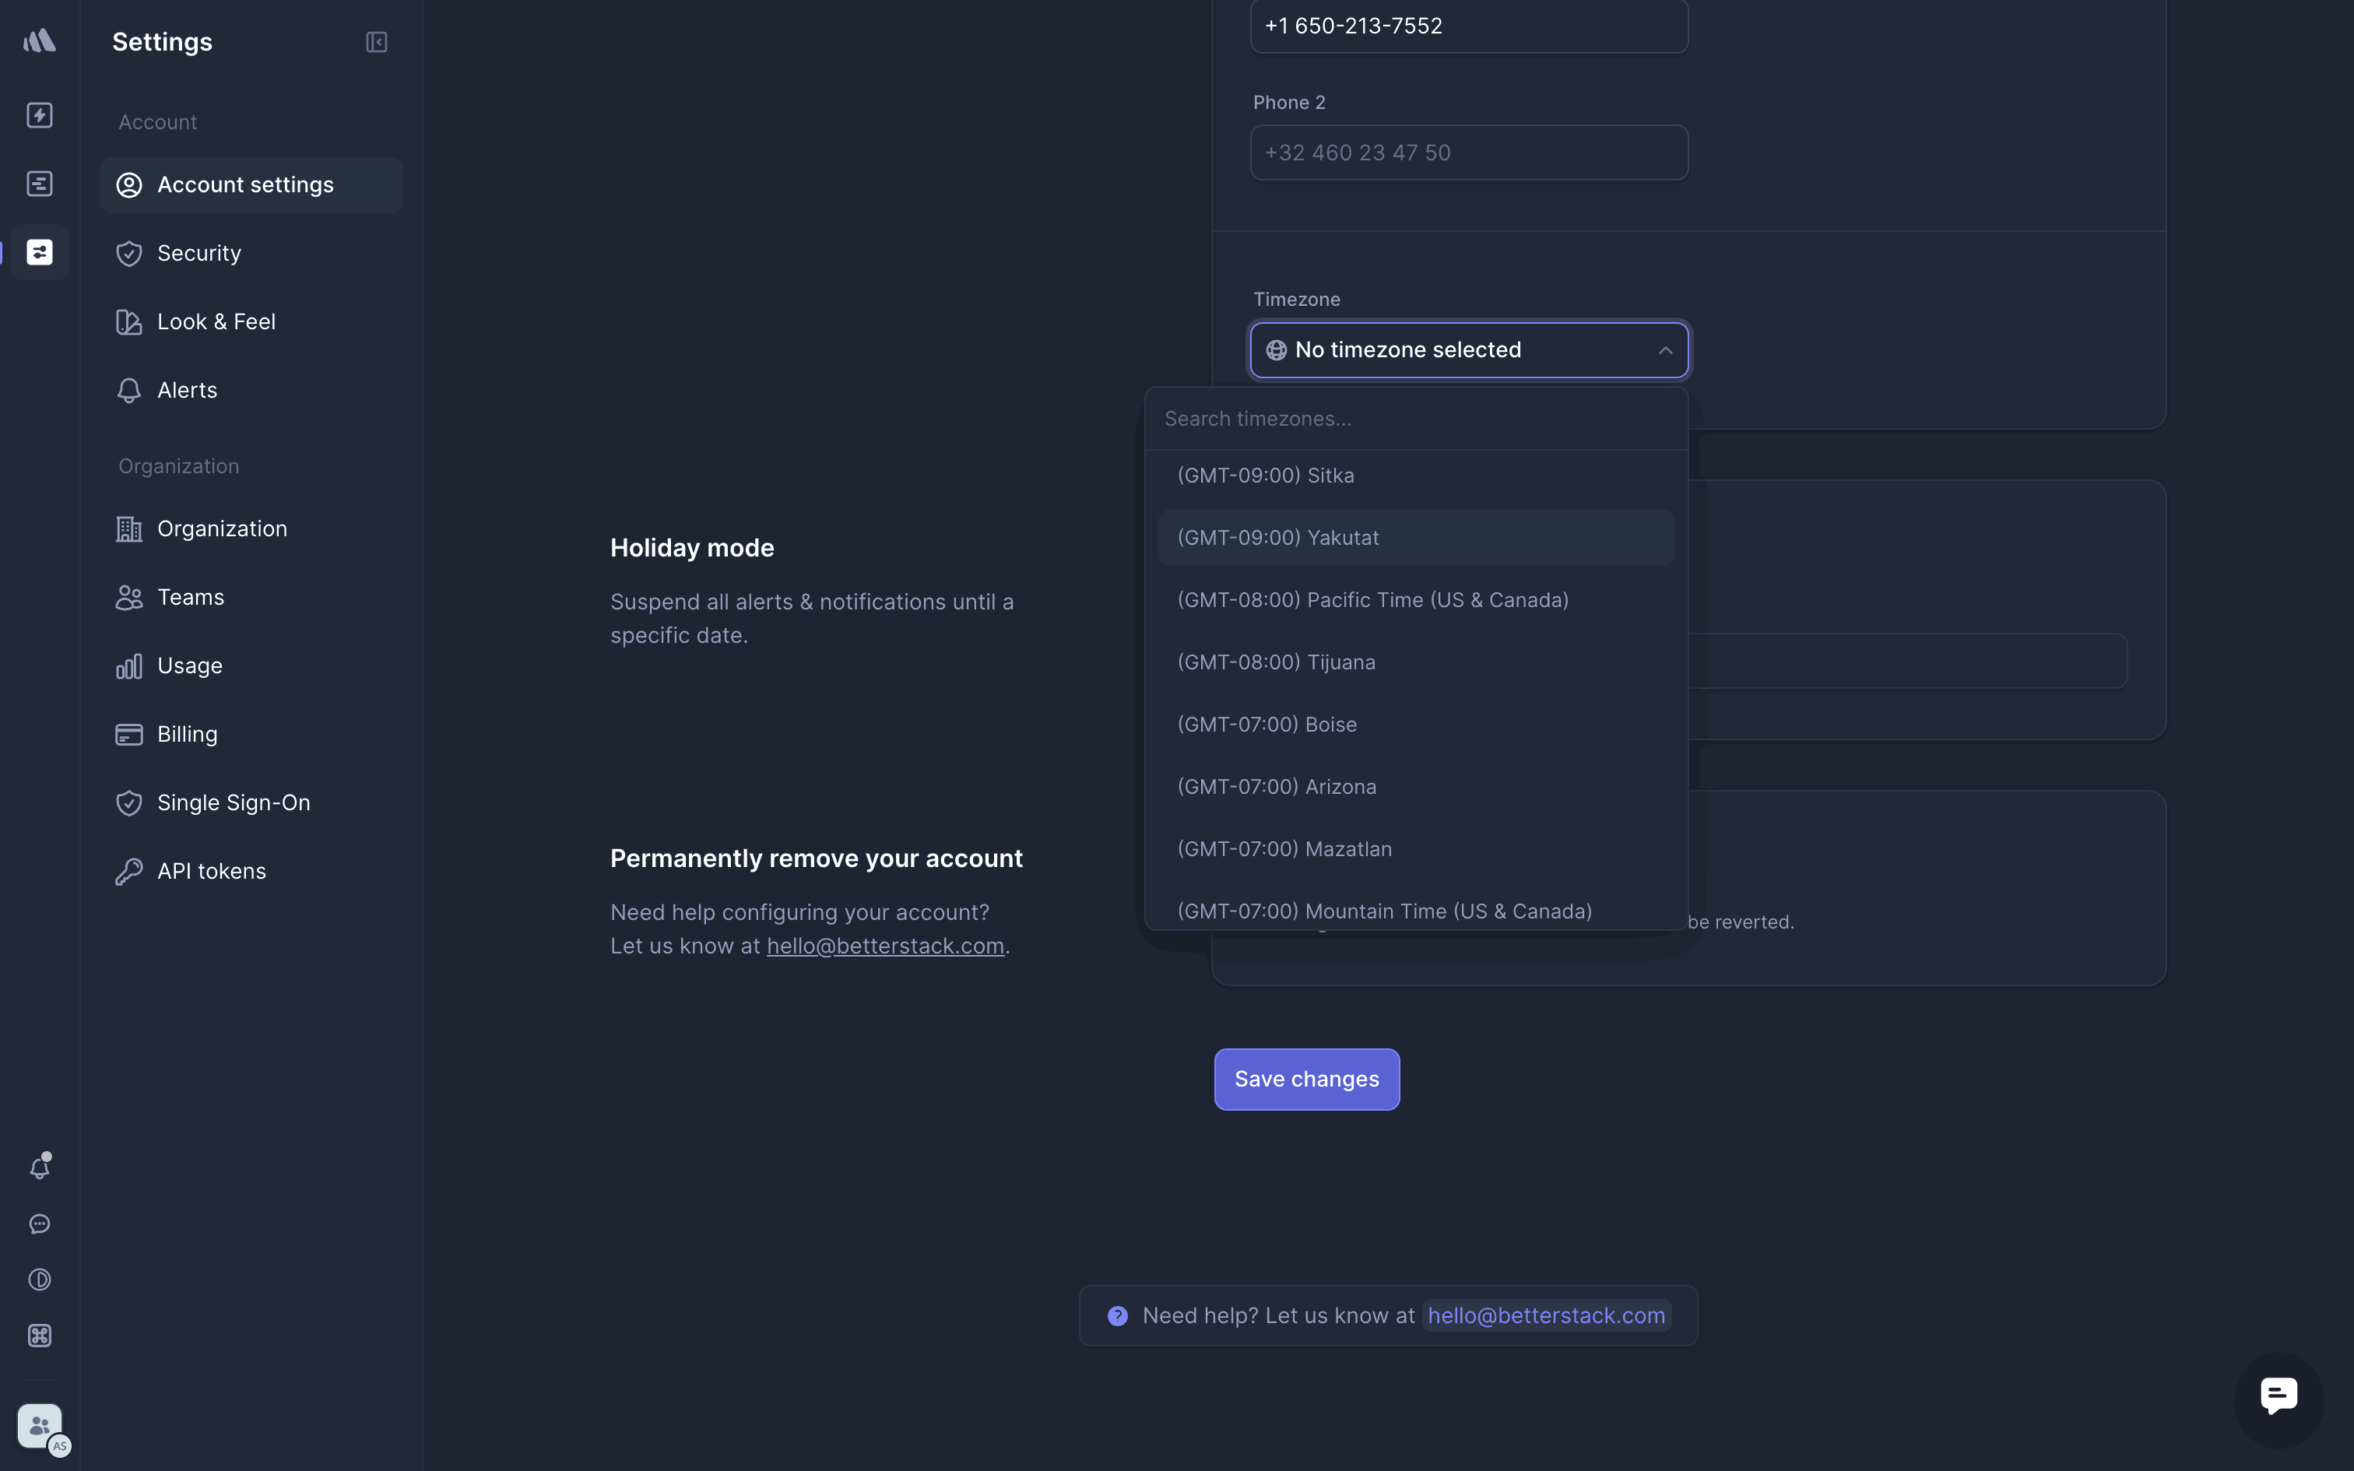Click the Better Stack logo icon

coord(40,40)
